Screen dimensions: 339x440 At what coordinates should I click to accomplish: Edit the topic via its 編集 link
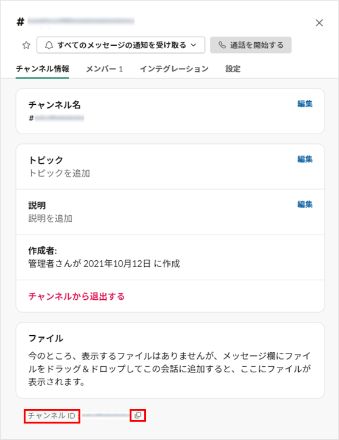[x=305, y=159]
